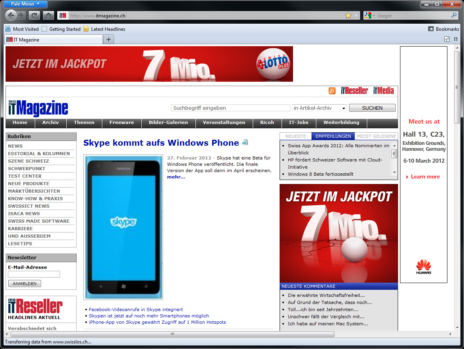Viewport: 464px width, 349px height.
Task: Open the ITMedia logo link in header
Action: [x=383, y=90]
